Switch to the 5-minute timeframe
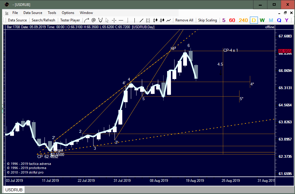 (x=224, y=20)
